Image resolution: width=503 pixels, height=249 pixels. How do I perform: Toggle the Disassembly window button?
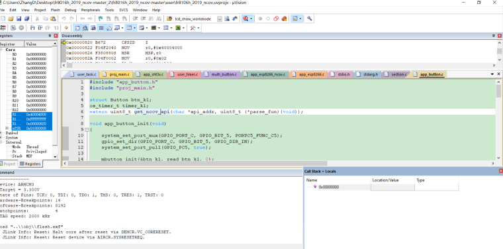click(85, 28)
